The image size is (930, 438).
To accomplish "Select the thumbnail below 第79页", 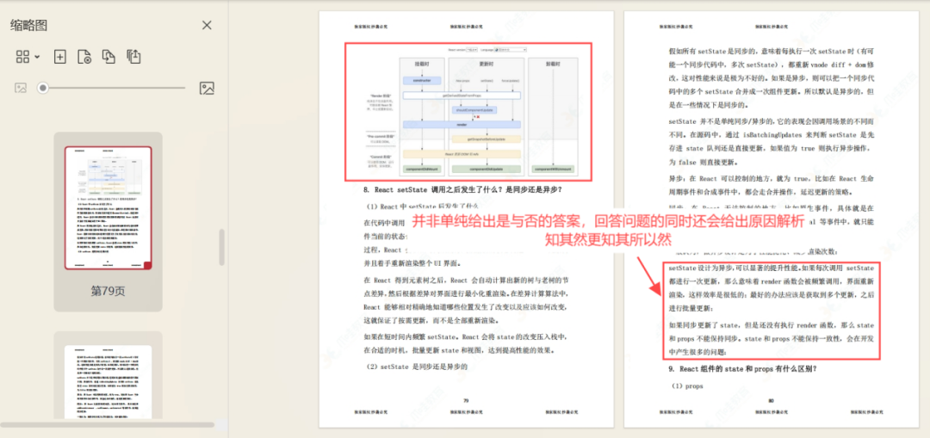I will (108, 382).
